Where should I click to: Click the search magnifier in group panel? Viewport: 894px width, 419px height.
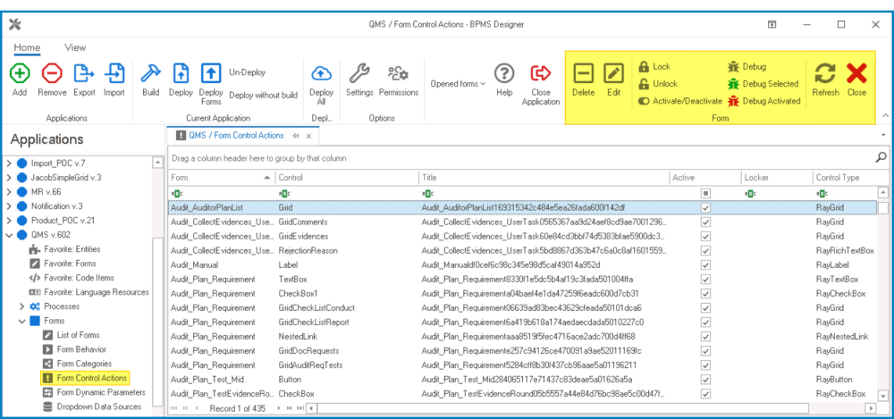click(881, 156)
